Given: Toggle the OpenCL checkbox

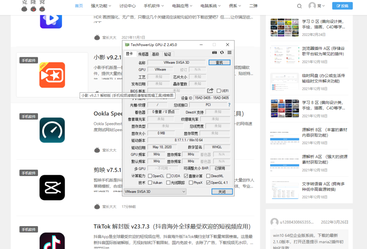Looking at the screenshot, I should click(x=150, y=176).
